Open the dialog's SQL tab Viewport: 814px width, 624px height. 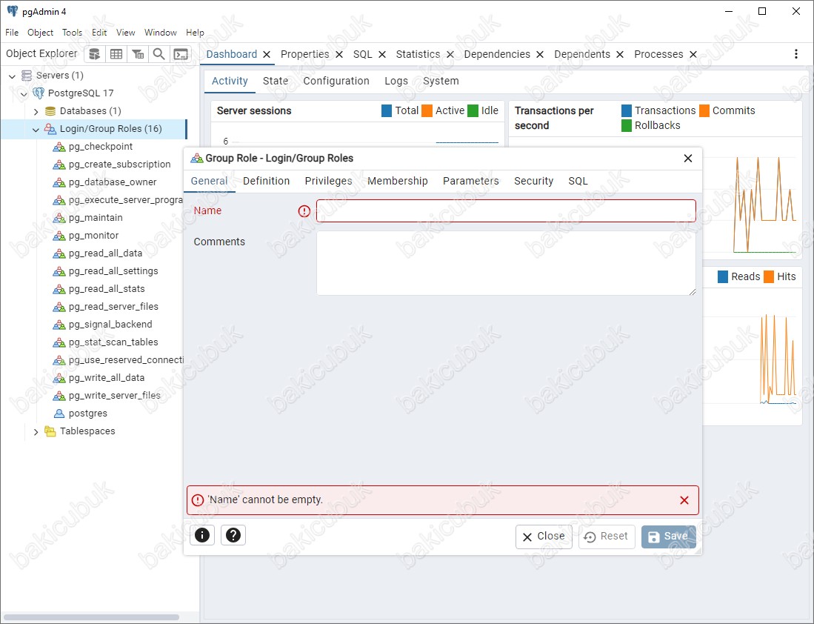[578, 181]
